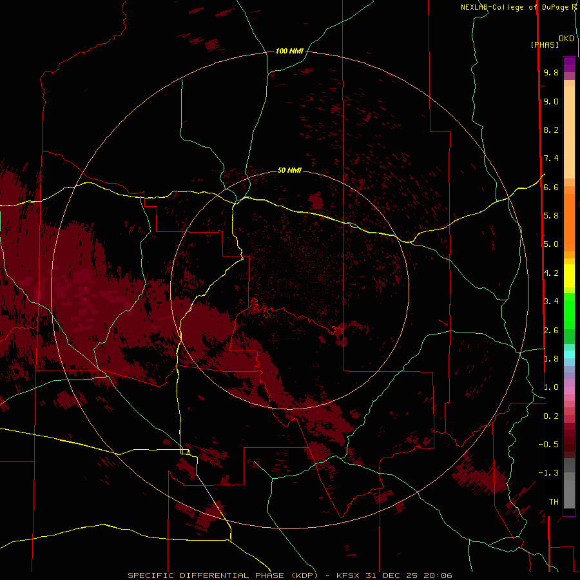Viewport: 580px width, 580px height.
Task: Click the 7.4 legend value
Action: [551, 159]
